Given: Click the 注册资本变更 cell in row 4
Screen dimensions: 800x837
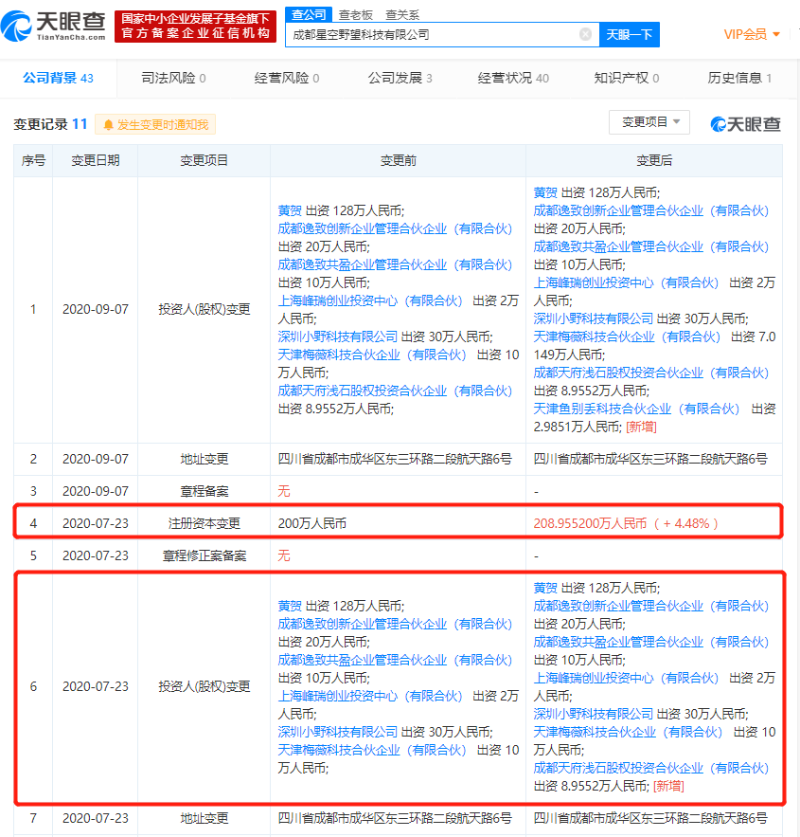Looking at the screenshot, I should [204, 523].
